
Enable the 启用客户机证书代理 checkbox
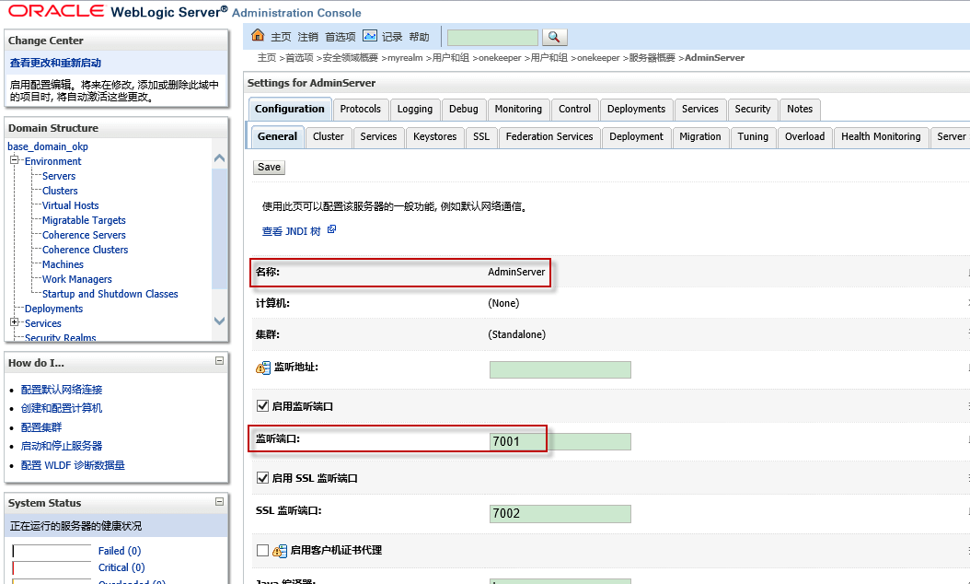(x=262, y=550)
